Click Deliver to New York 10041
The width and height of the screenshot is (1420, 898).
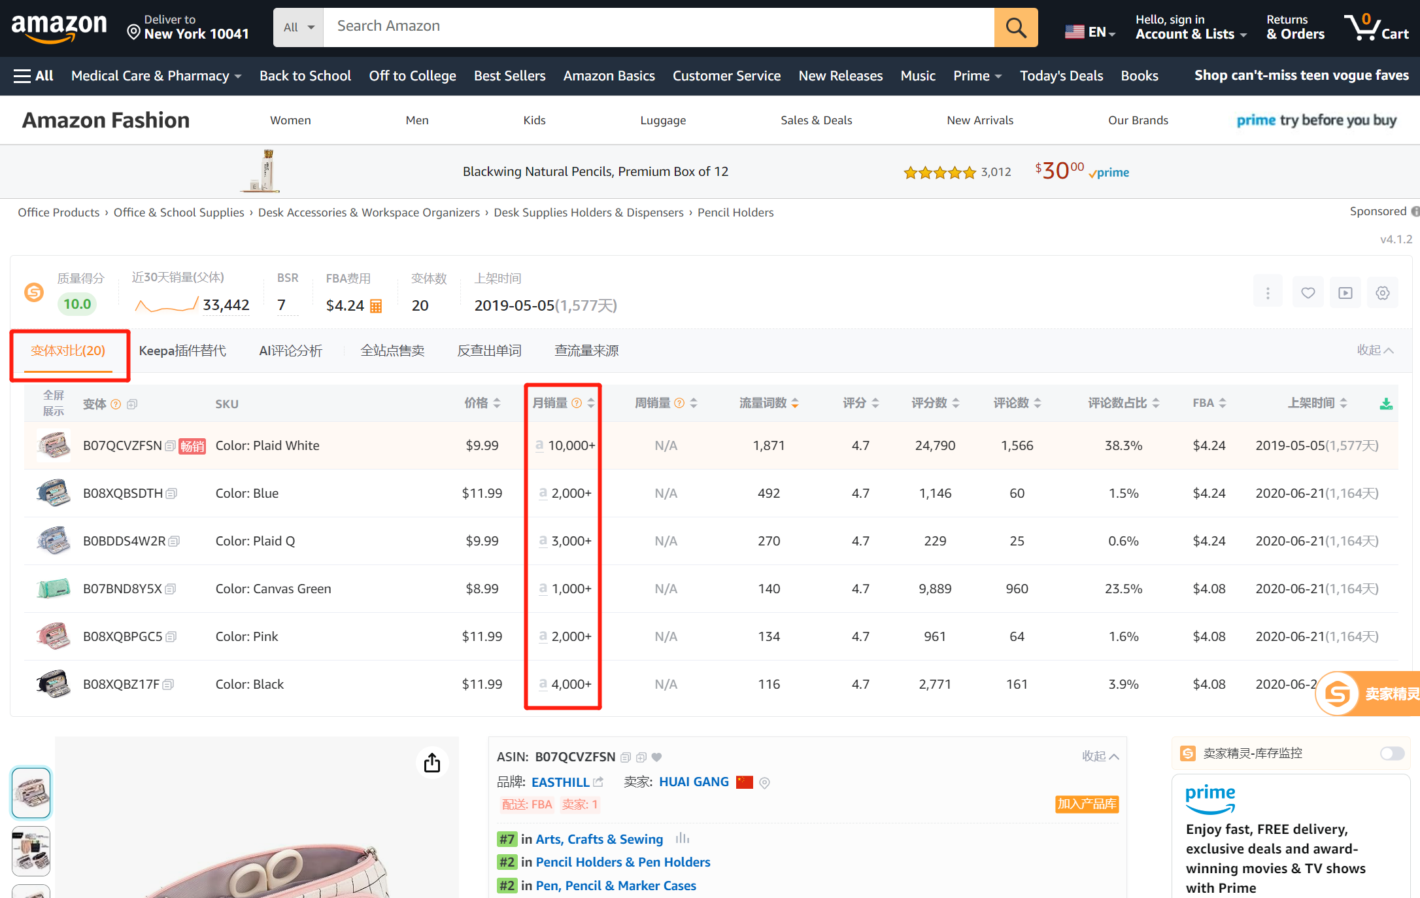(x=188, y=27)
